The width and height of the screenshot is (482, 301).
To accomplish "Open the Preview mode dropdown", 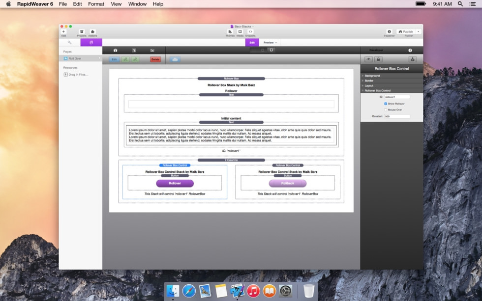I will tap(270, 42).
